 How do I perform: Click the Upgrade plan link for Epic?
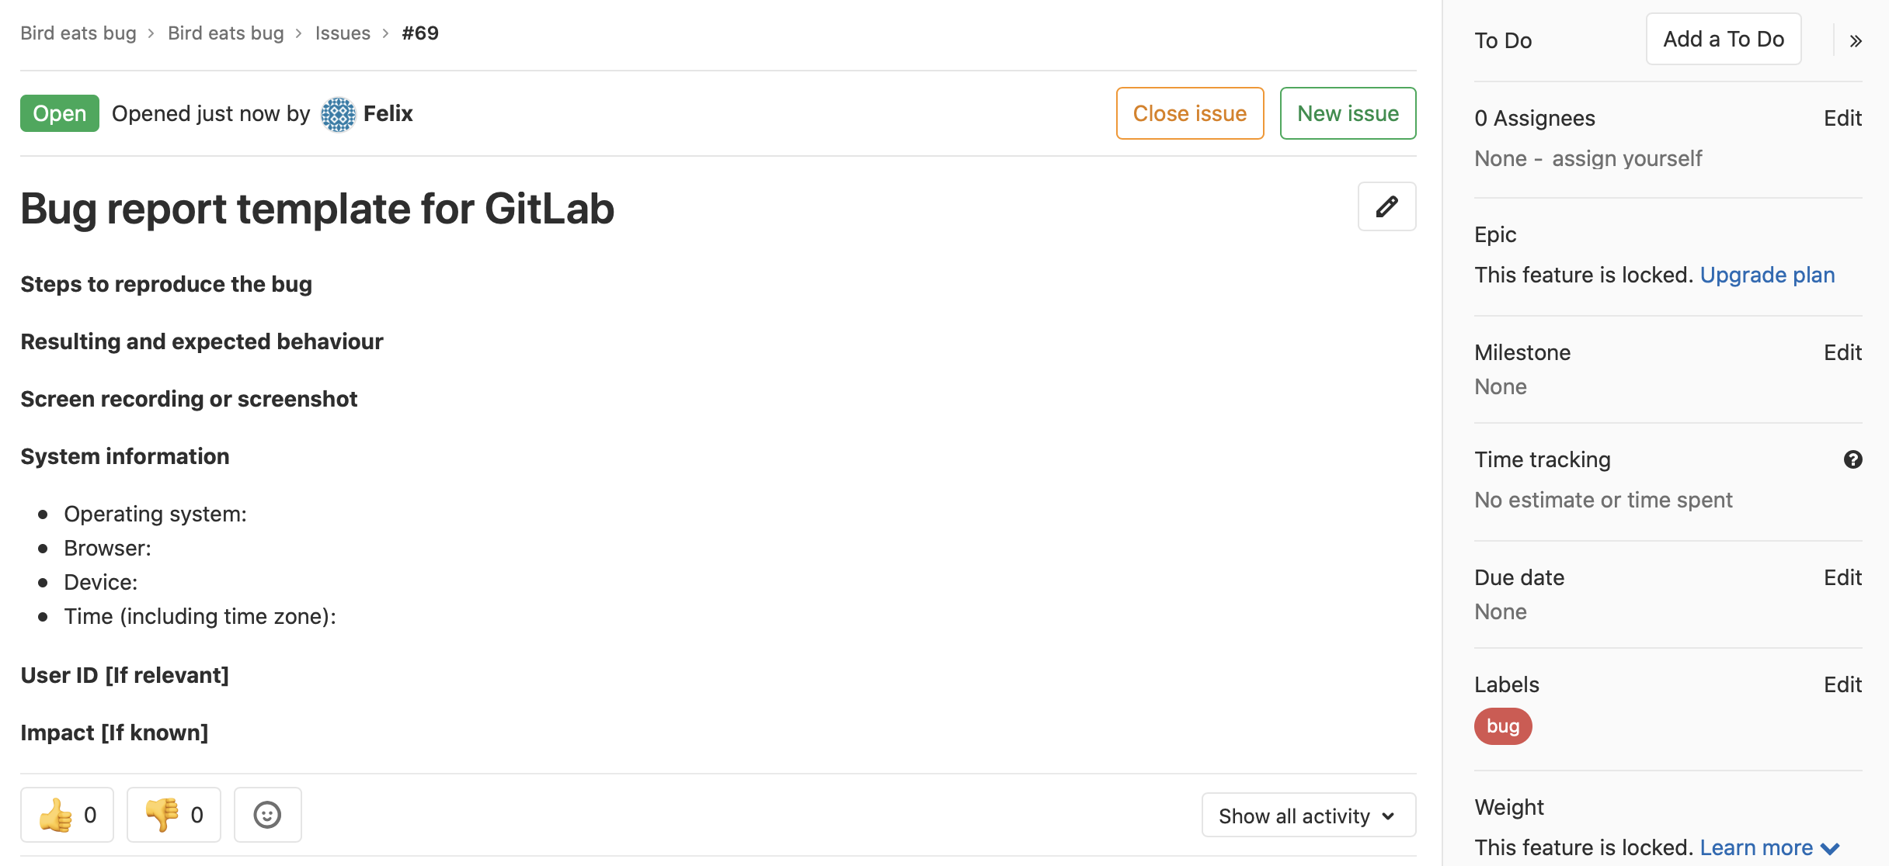(x=1769, y=273)
